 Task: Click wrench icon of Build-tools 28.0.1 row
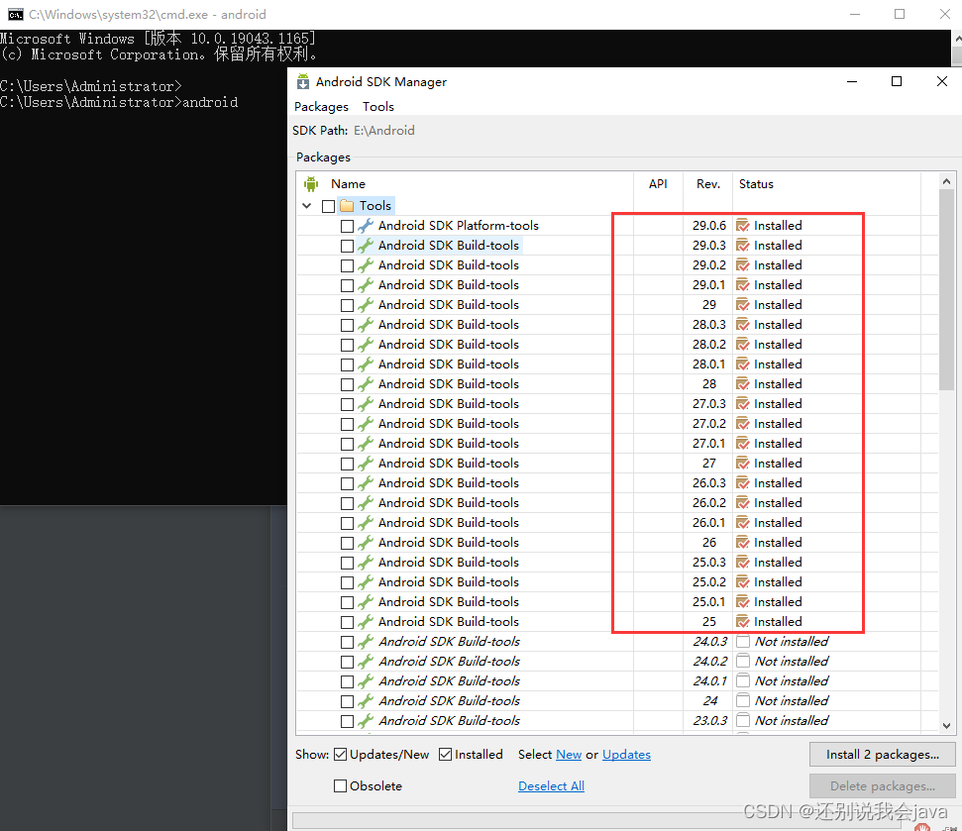pyautogui.click(x=366, y=364)
